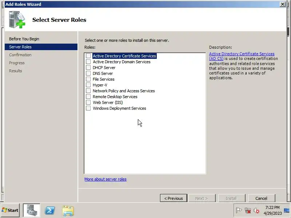
Task: Cancel the Add Roles Wizard
Action: click(261, 198)
